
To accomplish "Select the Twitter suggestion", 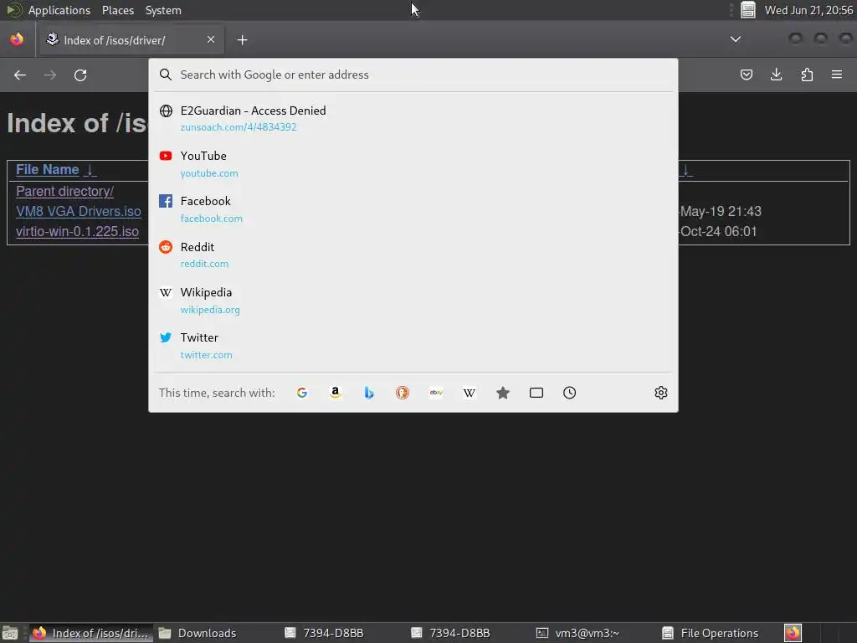I will 413,346.
